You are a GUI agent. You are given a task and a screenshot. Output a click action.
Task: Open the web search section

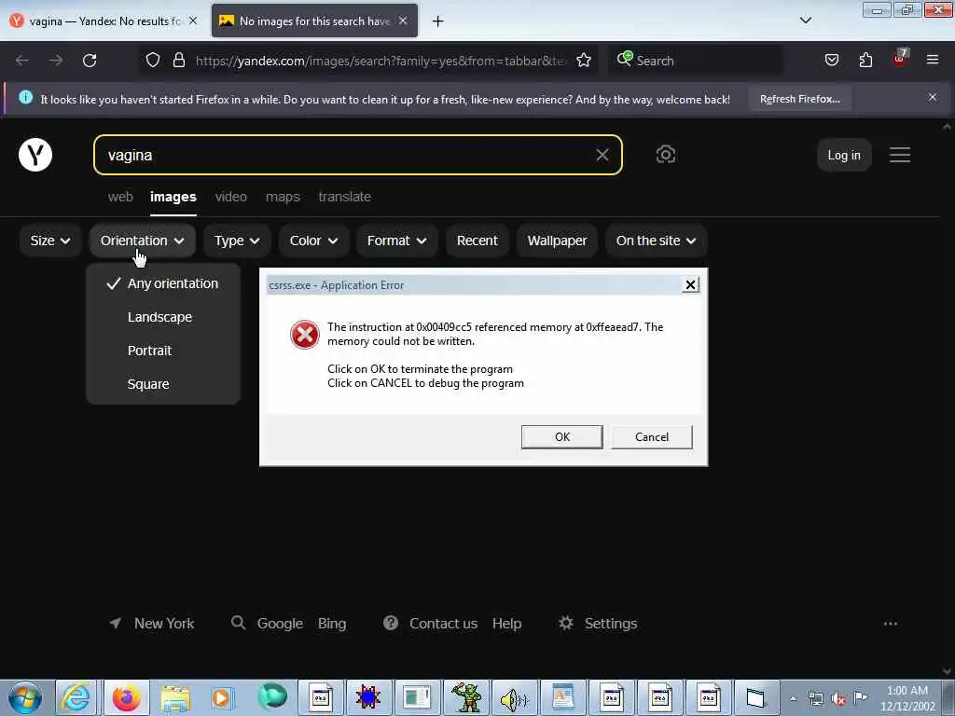pyautogui.click(x=120, y=197)
